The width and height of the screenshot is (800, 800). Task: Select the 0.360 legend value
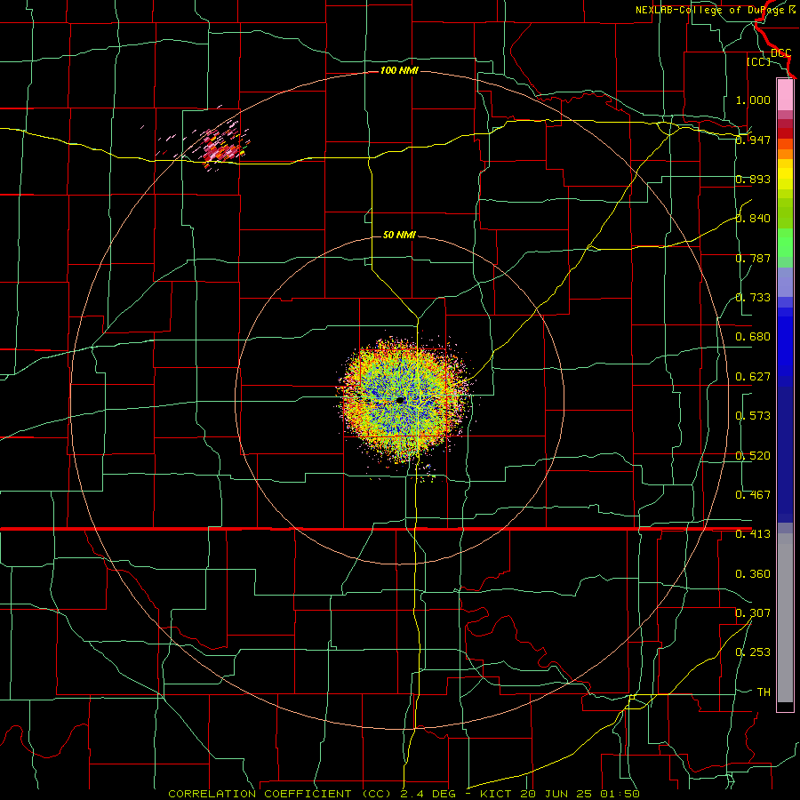tap(753, 574)
